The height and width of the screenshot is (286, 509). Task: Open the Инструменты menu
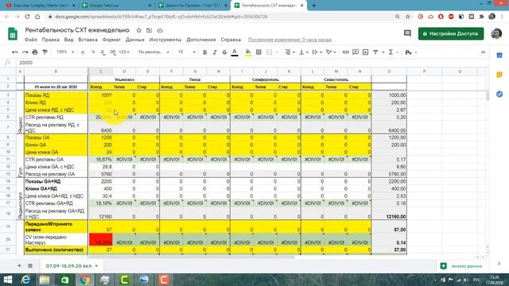[165, 40]
